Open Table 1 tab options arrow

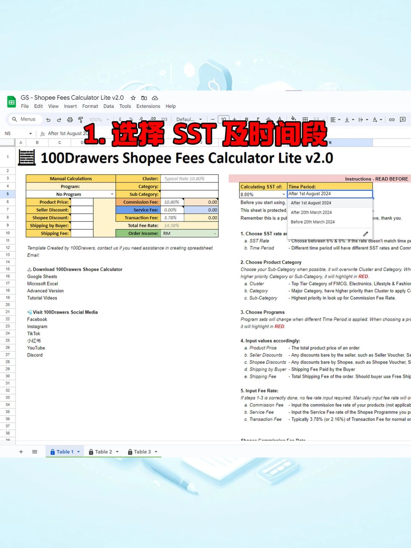[79, 452]
